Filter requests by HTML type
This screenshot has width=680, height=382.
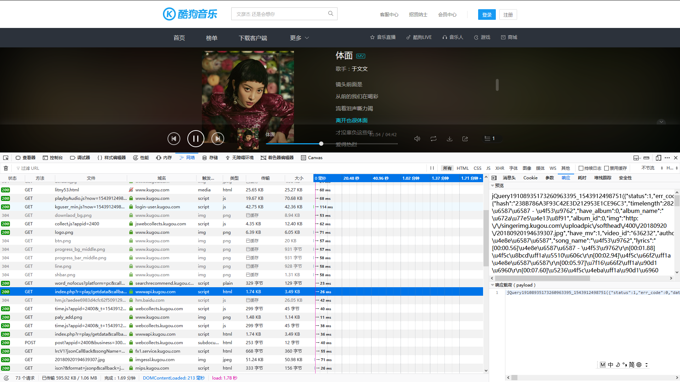[x=463, y=168]
